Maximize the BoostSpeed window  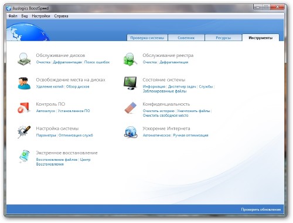[266, 7]
